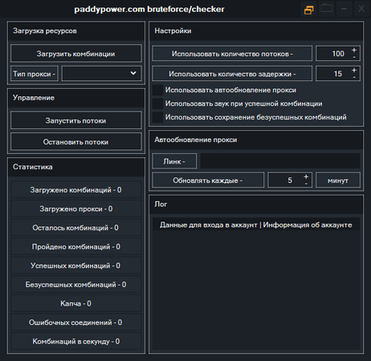371x361 pixels.
Task: Click the dropdown chevron next to Тип прокси
Action: [133, 73]
